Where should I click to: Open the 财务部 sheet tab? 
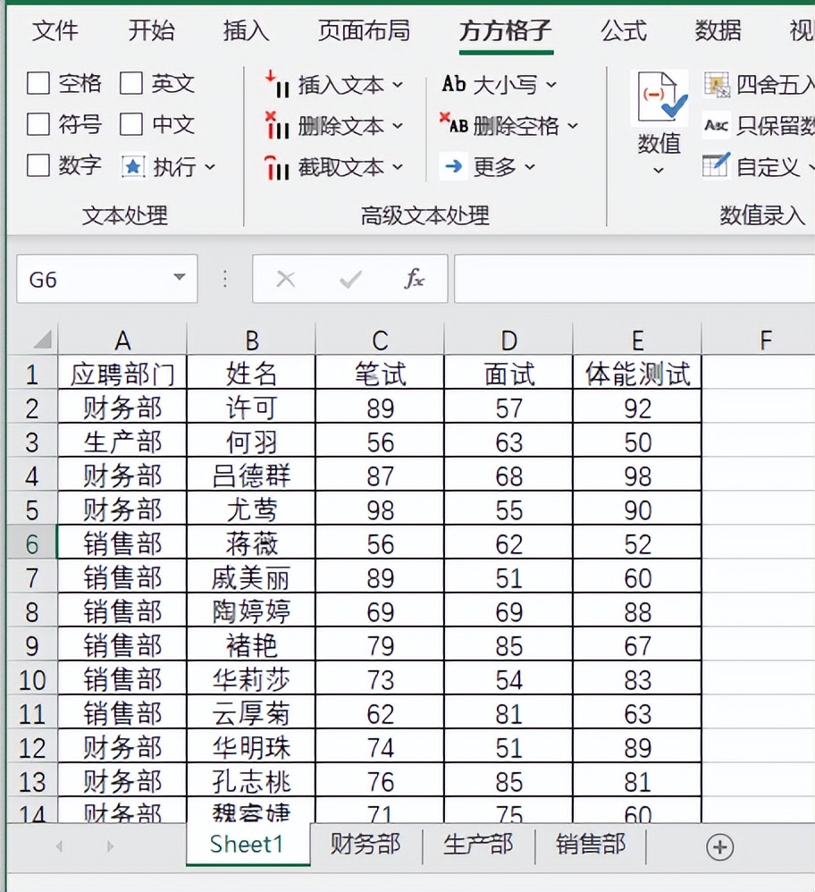365,845
